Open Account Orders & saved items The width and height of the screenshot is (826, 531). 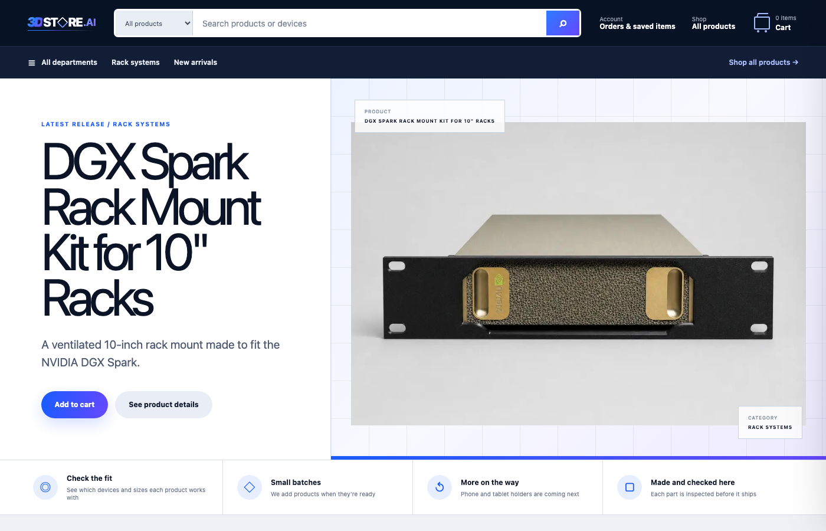[x=637, y=23]
